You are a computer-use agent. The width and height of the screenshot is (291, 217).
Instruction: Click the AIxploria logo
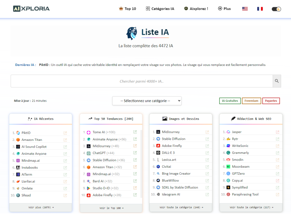pyautogui.click(x=31, y=9)
